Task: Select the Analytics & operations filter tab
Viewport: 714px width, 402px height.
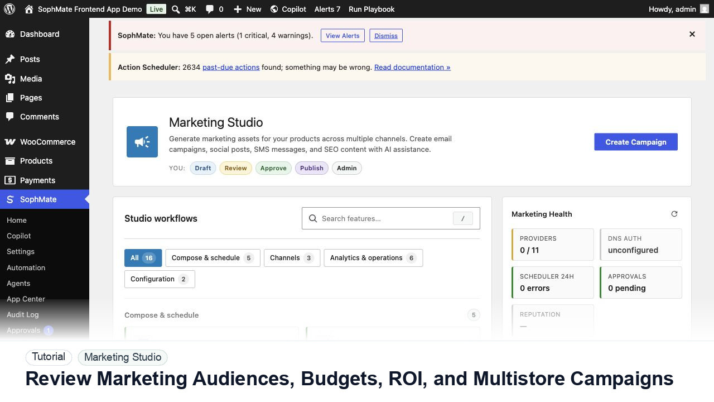Action: point(373,258)
